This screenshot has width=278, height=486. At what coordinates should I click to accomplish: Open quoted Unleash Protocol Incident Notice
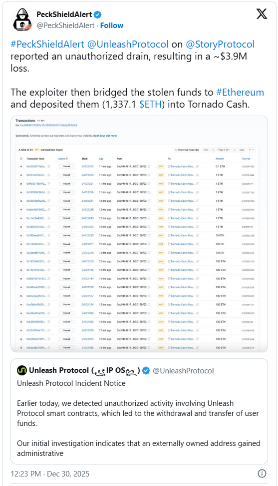(139, 411)
